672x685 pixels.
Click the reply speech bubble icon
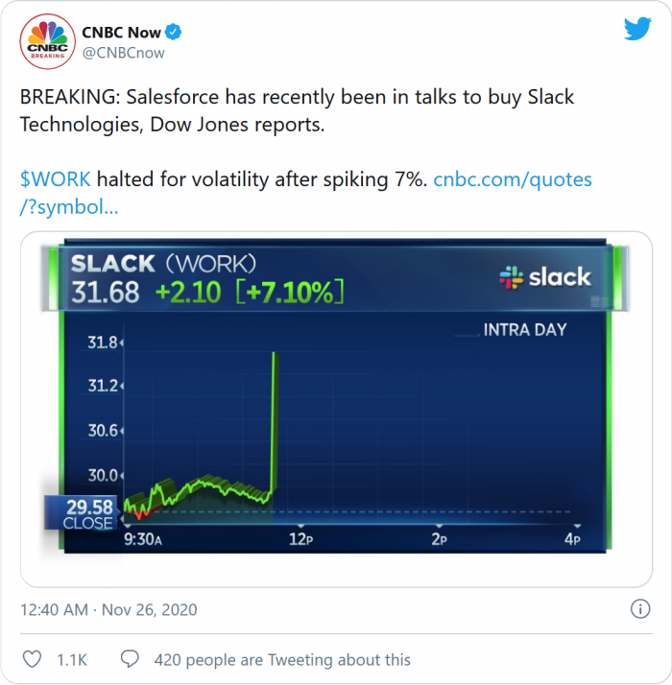click(x=130, y=659)
